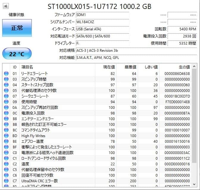This screenshot has width=200, height=190.
Task: Select the status circle for コマンドタイムアウト row
Action: [6, 130]
